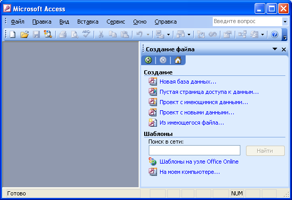Click the Office Links Word icon

pyautogui.click(x=160, y=34)
